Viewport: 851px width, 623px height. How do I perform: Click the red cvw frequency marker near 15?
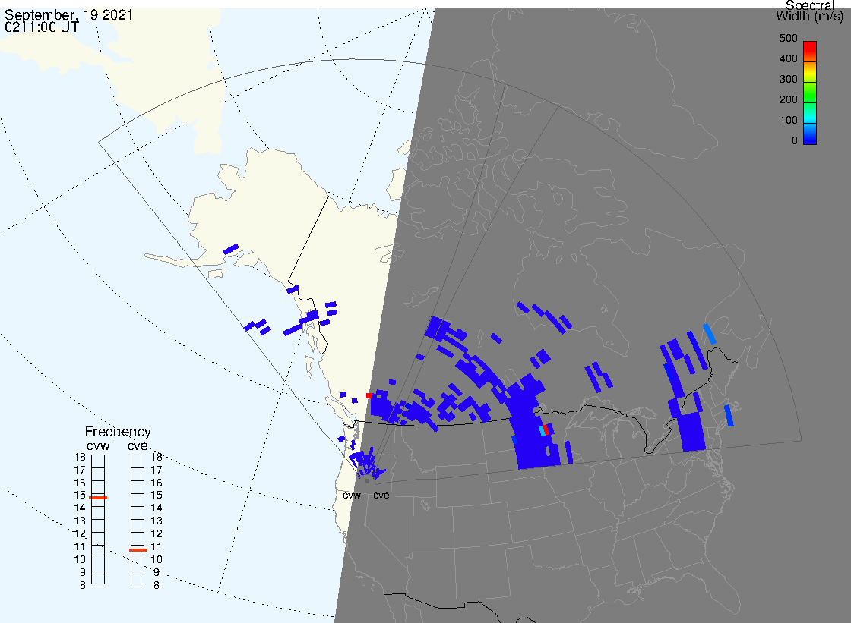pos(98,498)
